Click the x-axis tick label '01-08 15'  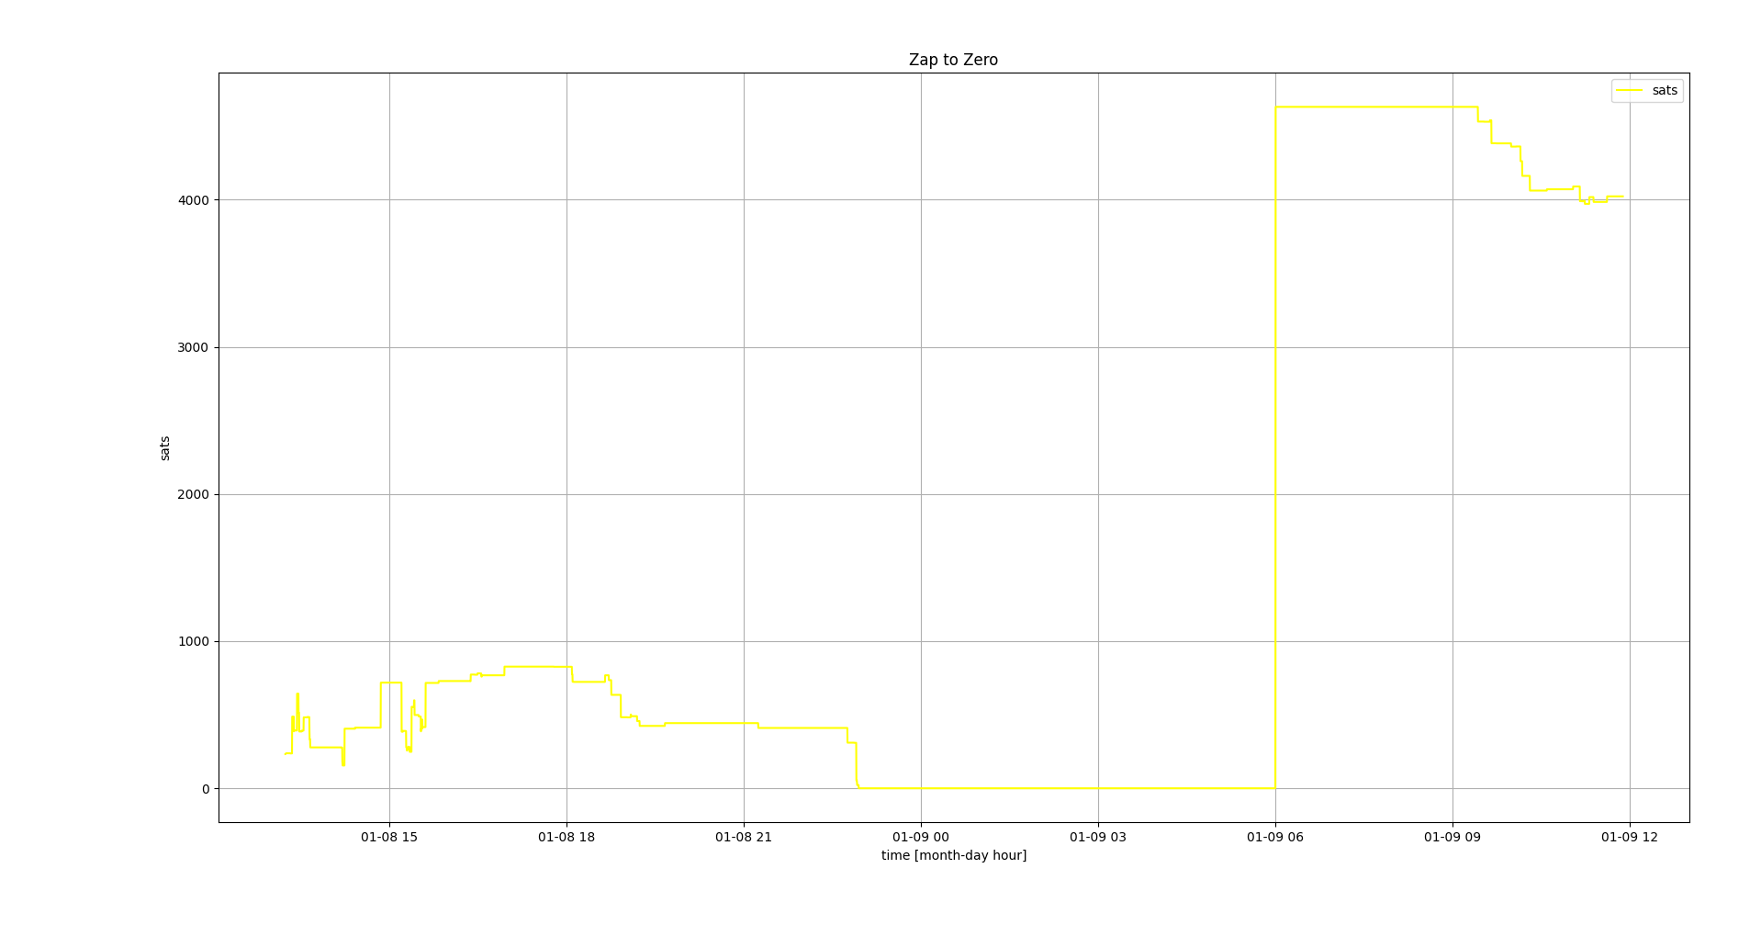pos(389,837)
